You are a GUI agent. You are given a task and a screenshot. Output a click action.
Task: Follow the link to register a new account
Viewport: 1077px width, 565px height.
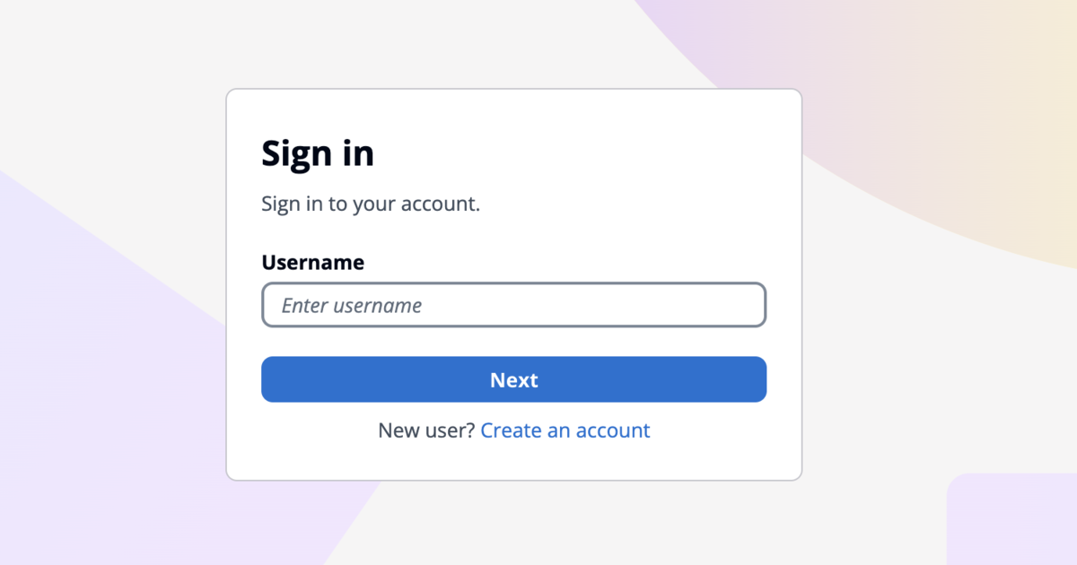(565, 430)
